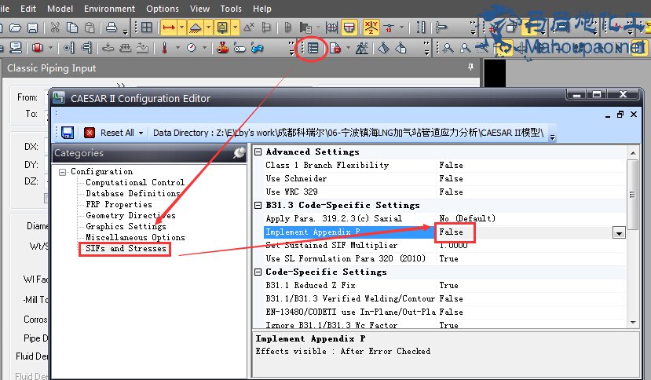
Task: Click the Use WRC 329 False value
Action: [x=451, y=192]
